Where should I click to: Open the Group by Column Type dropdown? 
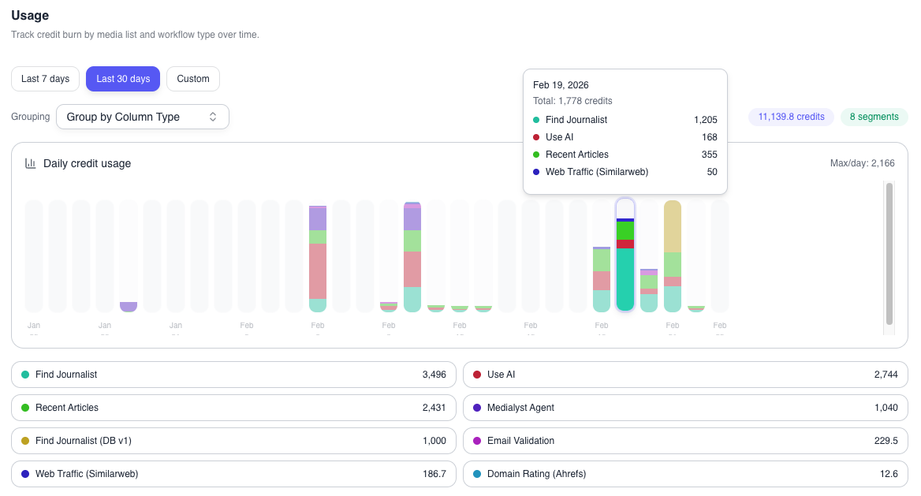tap(143, 117)
